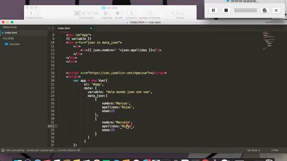Open HTML syntax selector in status bar
The height and width of the screenshot is (161, 287).
point(275,150)
